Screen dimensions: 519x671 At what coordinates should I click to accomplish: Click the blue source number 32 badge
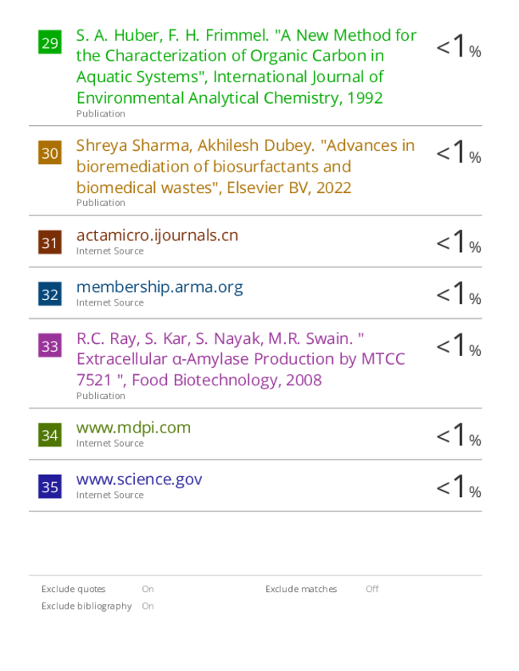pyautogui.click(x=50, y=294)
